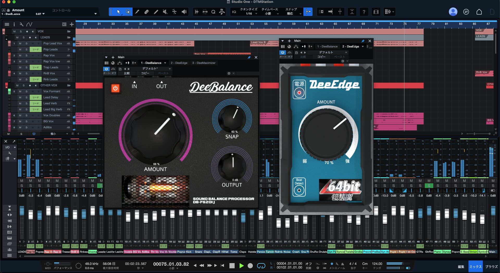Open the home start page icon
The height and width of the screenshot is (273, 500).
[x=479, y=12]
